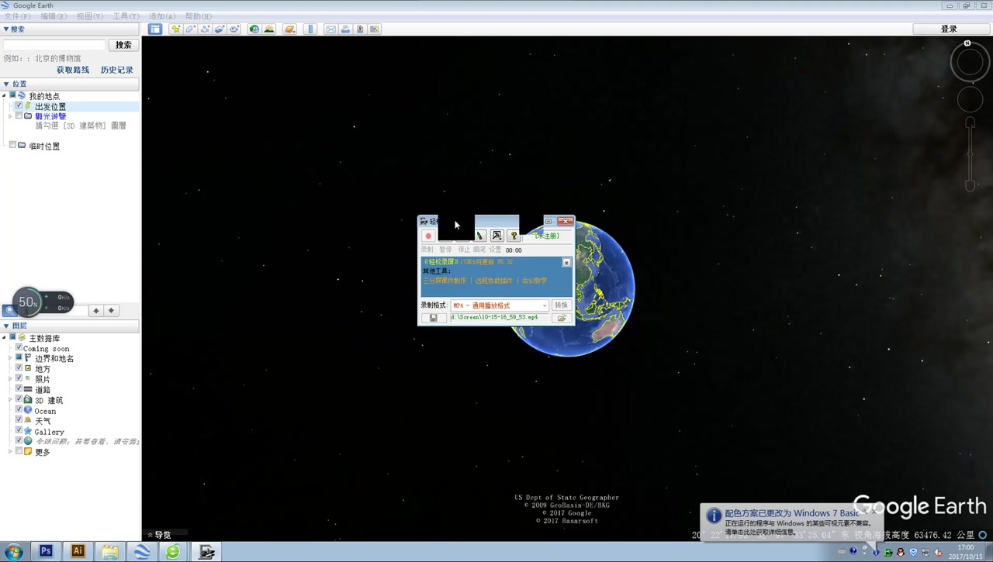
Task: Close the blue info banner in recorder
Action: [566, 263]
